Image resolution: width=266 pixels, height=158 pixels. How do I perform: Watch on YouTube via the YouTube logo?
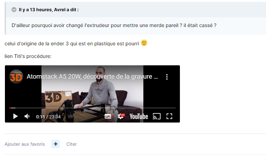click(139, 117)
